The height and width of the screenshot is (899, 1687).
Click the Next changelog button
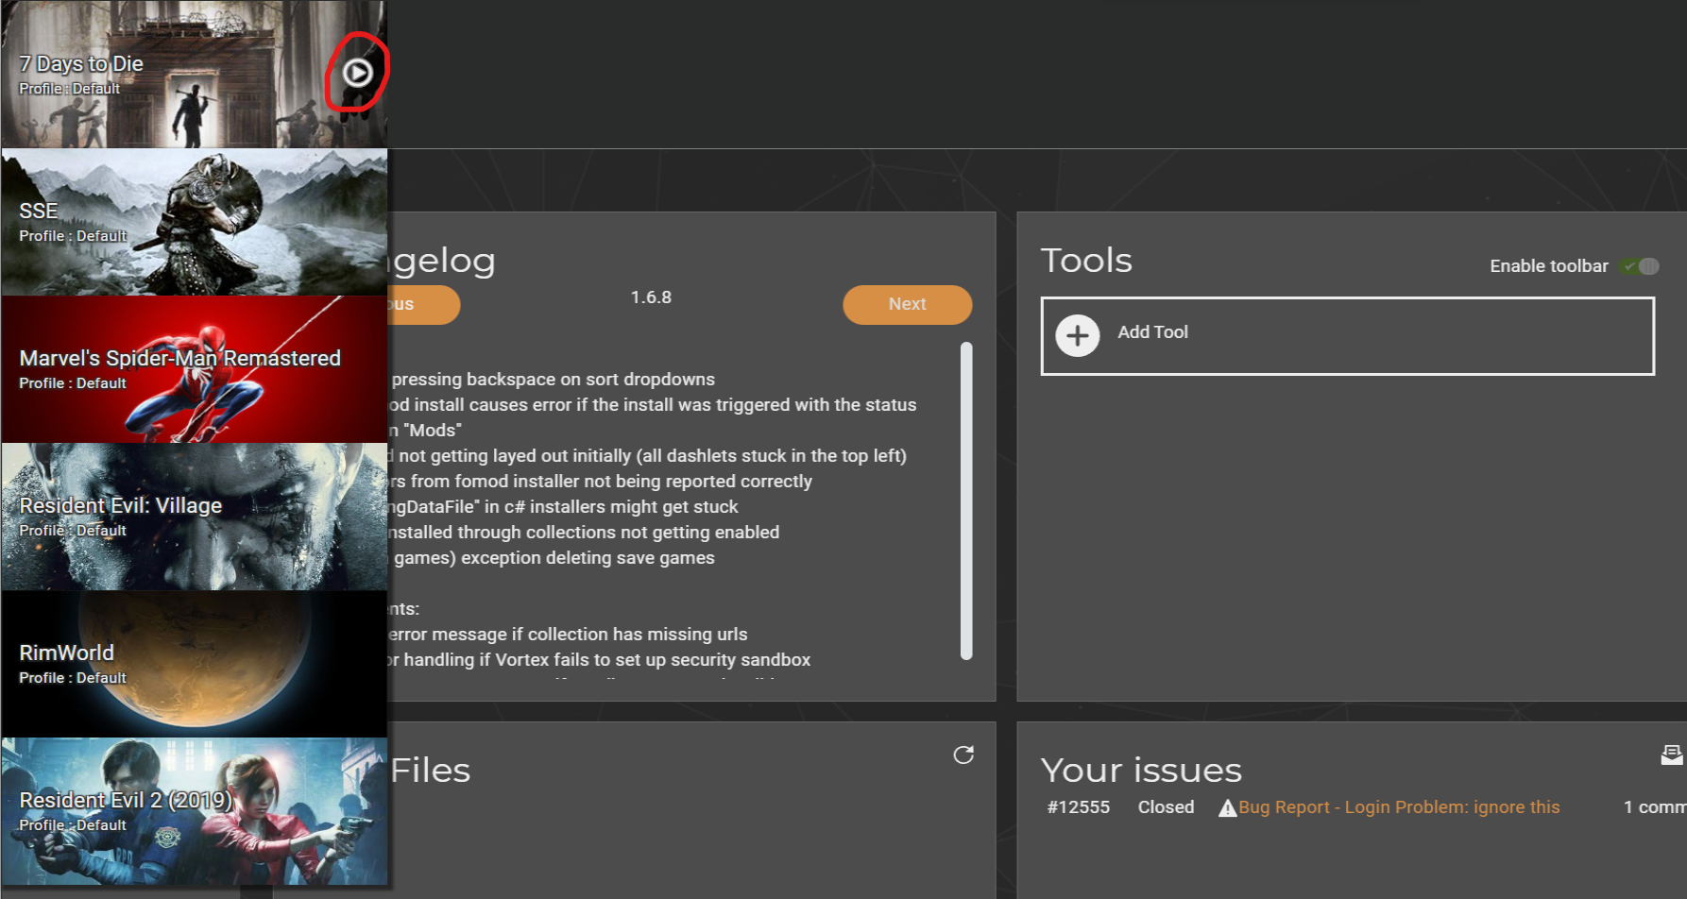[x=906, y=304]
